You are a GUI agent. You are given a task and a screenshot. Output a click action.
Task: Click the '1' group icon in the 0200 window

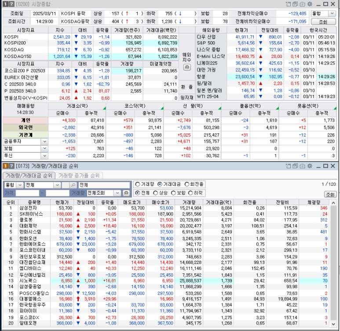[5, 4]
